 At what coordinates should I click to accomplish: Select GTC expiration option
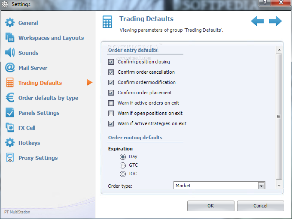pyautogui.click(x=123, y=165)
